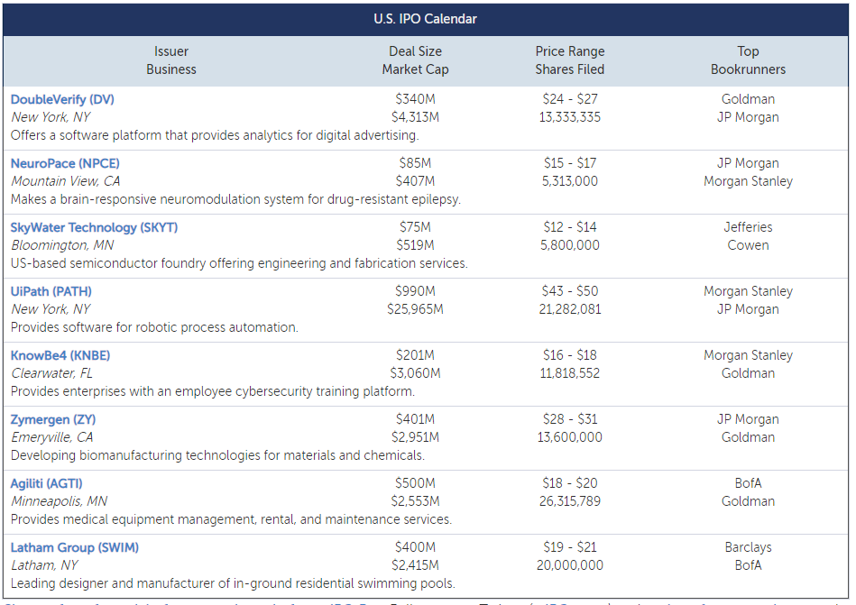The width and height of the screenshot is (856, 605).
Task: Click Bloomington, MN location text
Action: point(63,245)
